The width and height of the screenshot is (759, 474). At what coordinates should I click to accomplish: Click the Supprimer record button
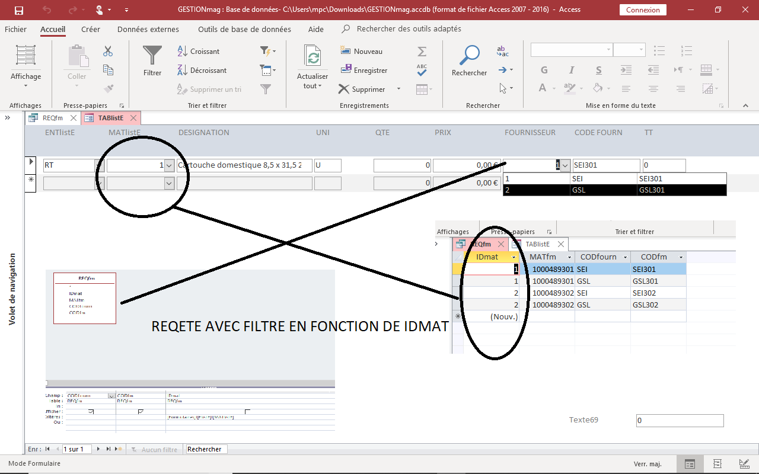362,89
